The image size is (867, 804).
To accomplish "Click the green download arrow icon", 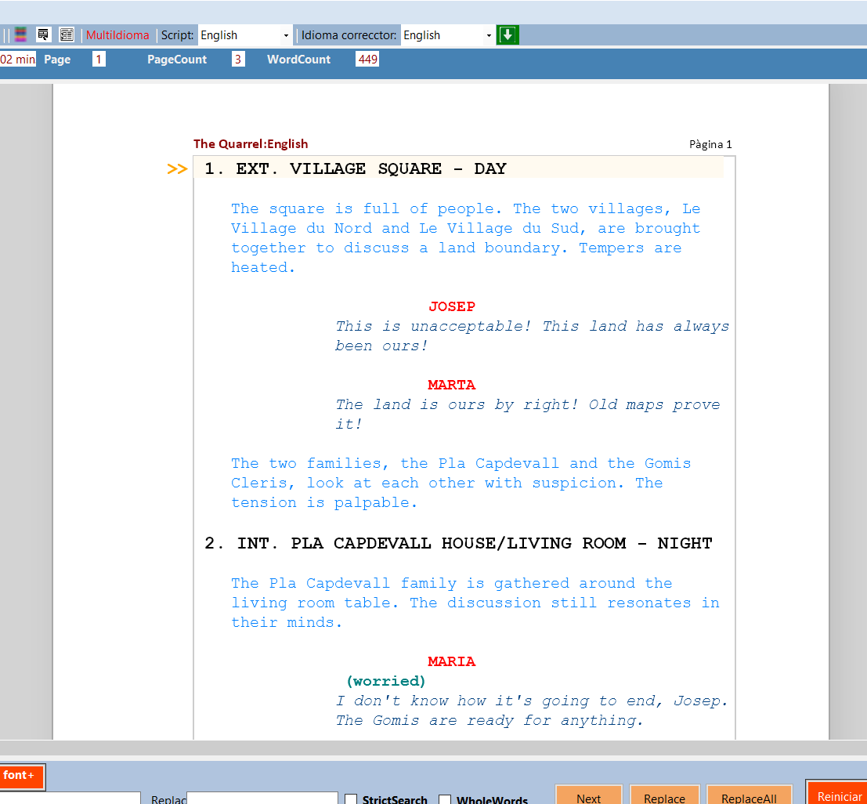I will [508, 34].
